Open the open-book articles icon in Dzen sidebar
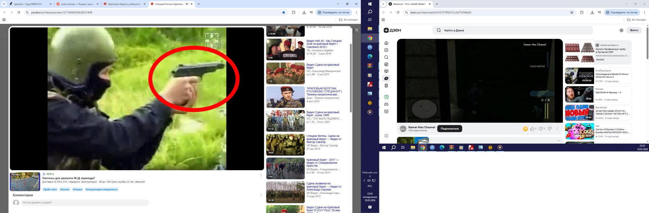This screenshot has width=649, height=213. [x=386, y=71]
